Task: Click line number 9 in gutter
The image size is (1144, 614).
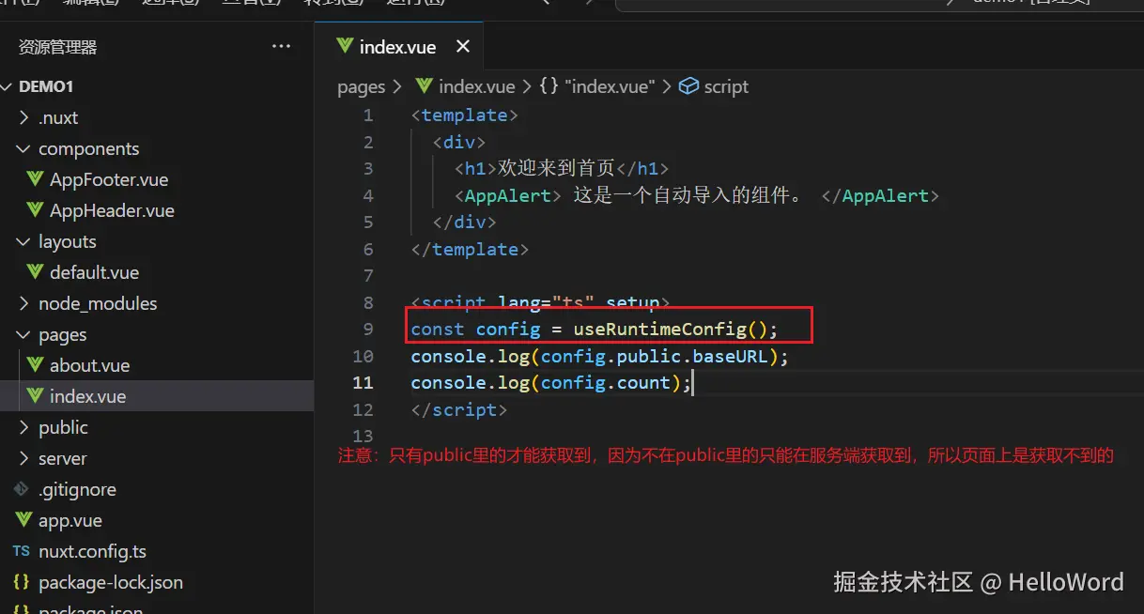Action: point(367,330)
